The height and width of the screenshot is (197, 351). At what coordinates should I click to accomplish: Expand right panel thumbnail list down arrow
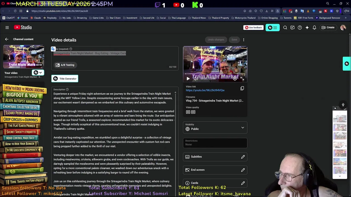340,176
